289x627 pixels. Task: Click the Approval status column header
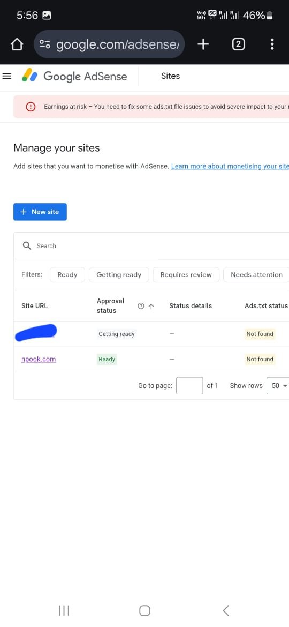coord(111,306)
